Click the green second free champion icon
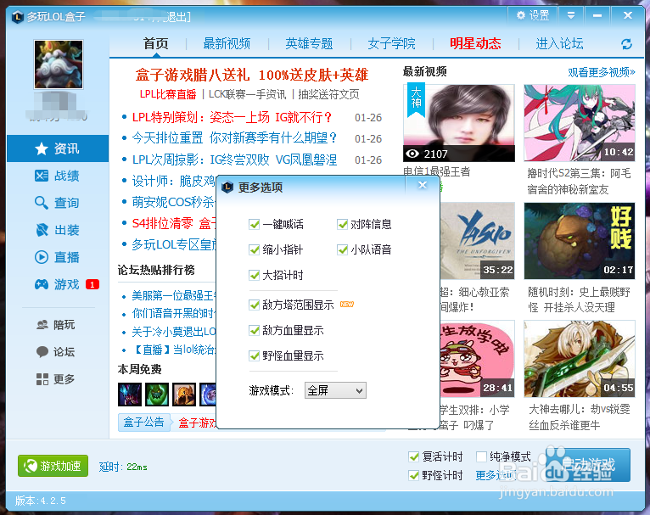 (x=157, y=394)
